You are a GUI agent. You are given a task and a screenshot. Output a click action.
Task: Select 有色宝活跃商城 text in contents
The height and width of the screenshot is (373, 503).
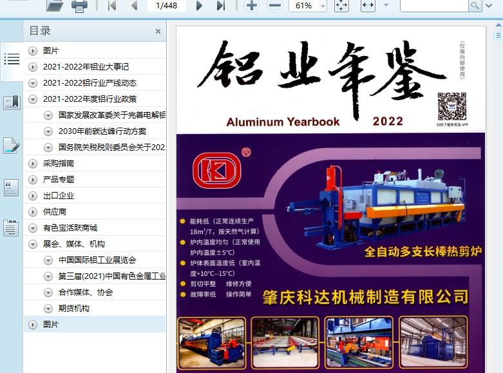pos(70,228)
